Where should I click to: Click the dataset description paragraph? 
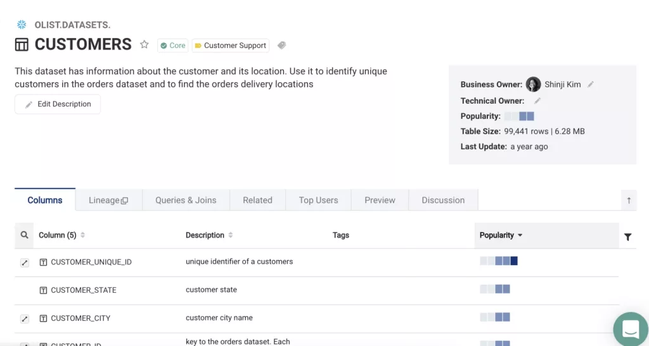[x=201, y=77]
